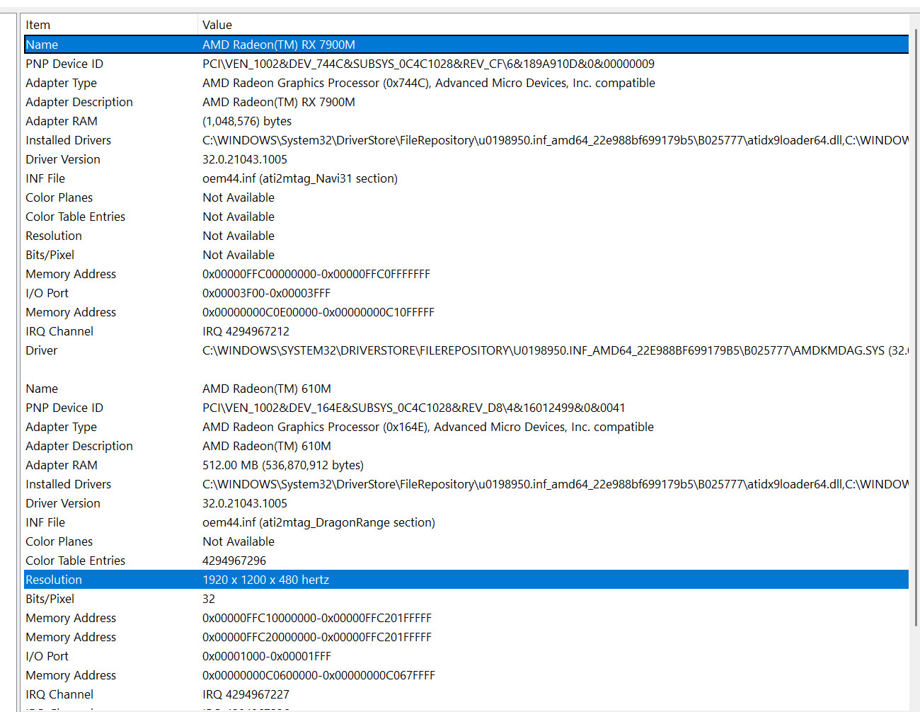Click the Adapter Type value with 0x164E
This screenshot has height=712, width=920.
point(428,427)
